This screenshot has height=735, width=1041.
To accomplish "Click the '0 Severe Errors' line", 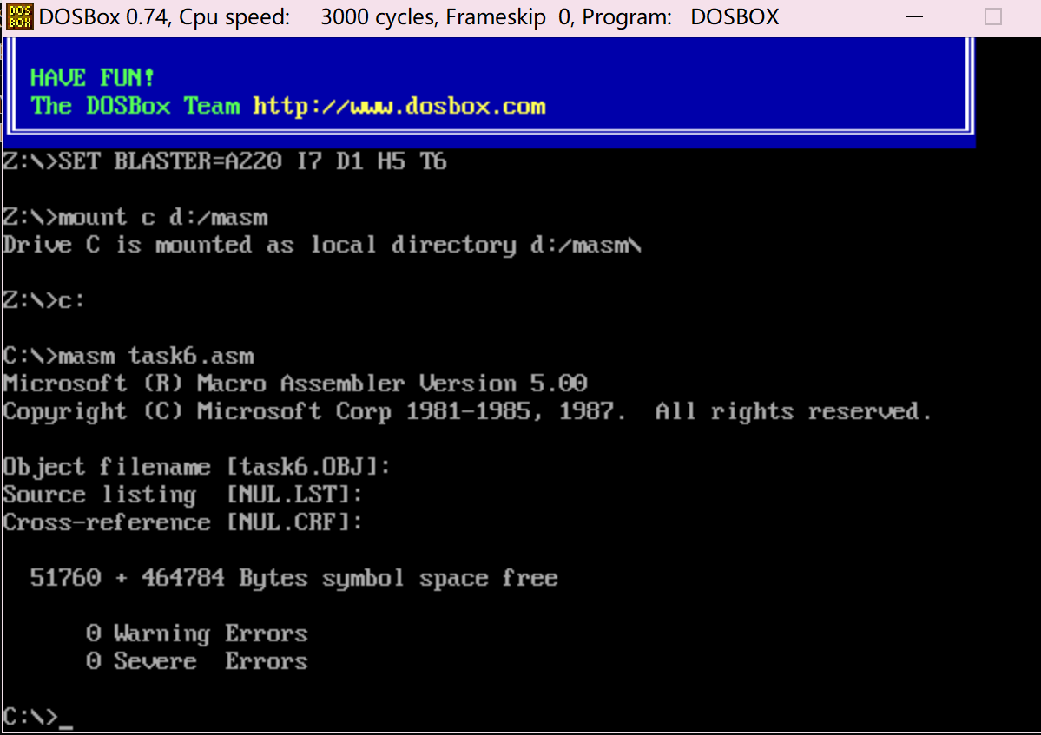I will pos(197,661).
